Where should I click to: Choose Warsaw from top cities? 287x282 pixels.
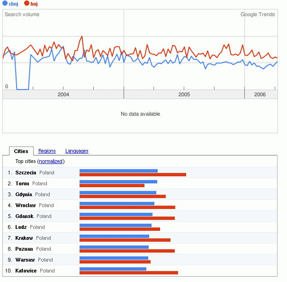[25, 260]
